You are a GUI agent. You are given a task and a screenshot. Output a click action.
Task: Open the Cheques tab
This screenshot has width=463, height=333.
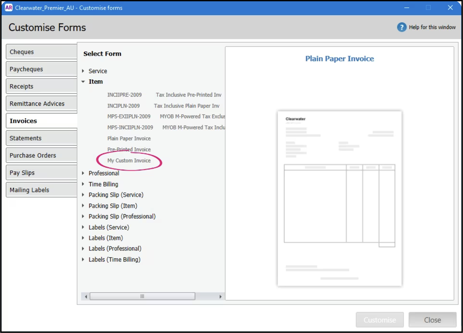[x=41, y=52]
